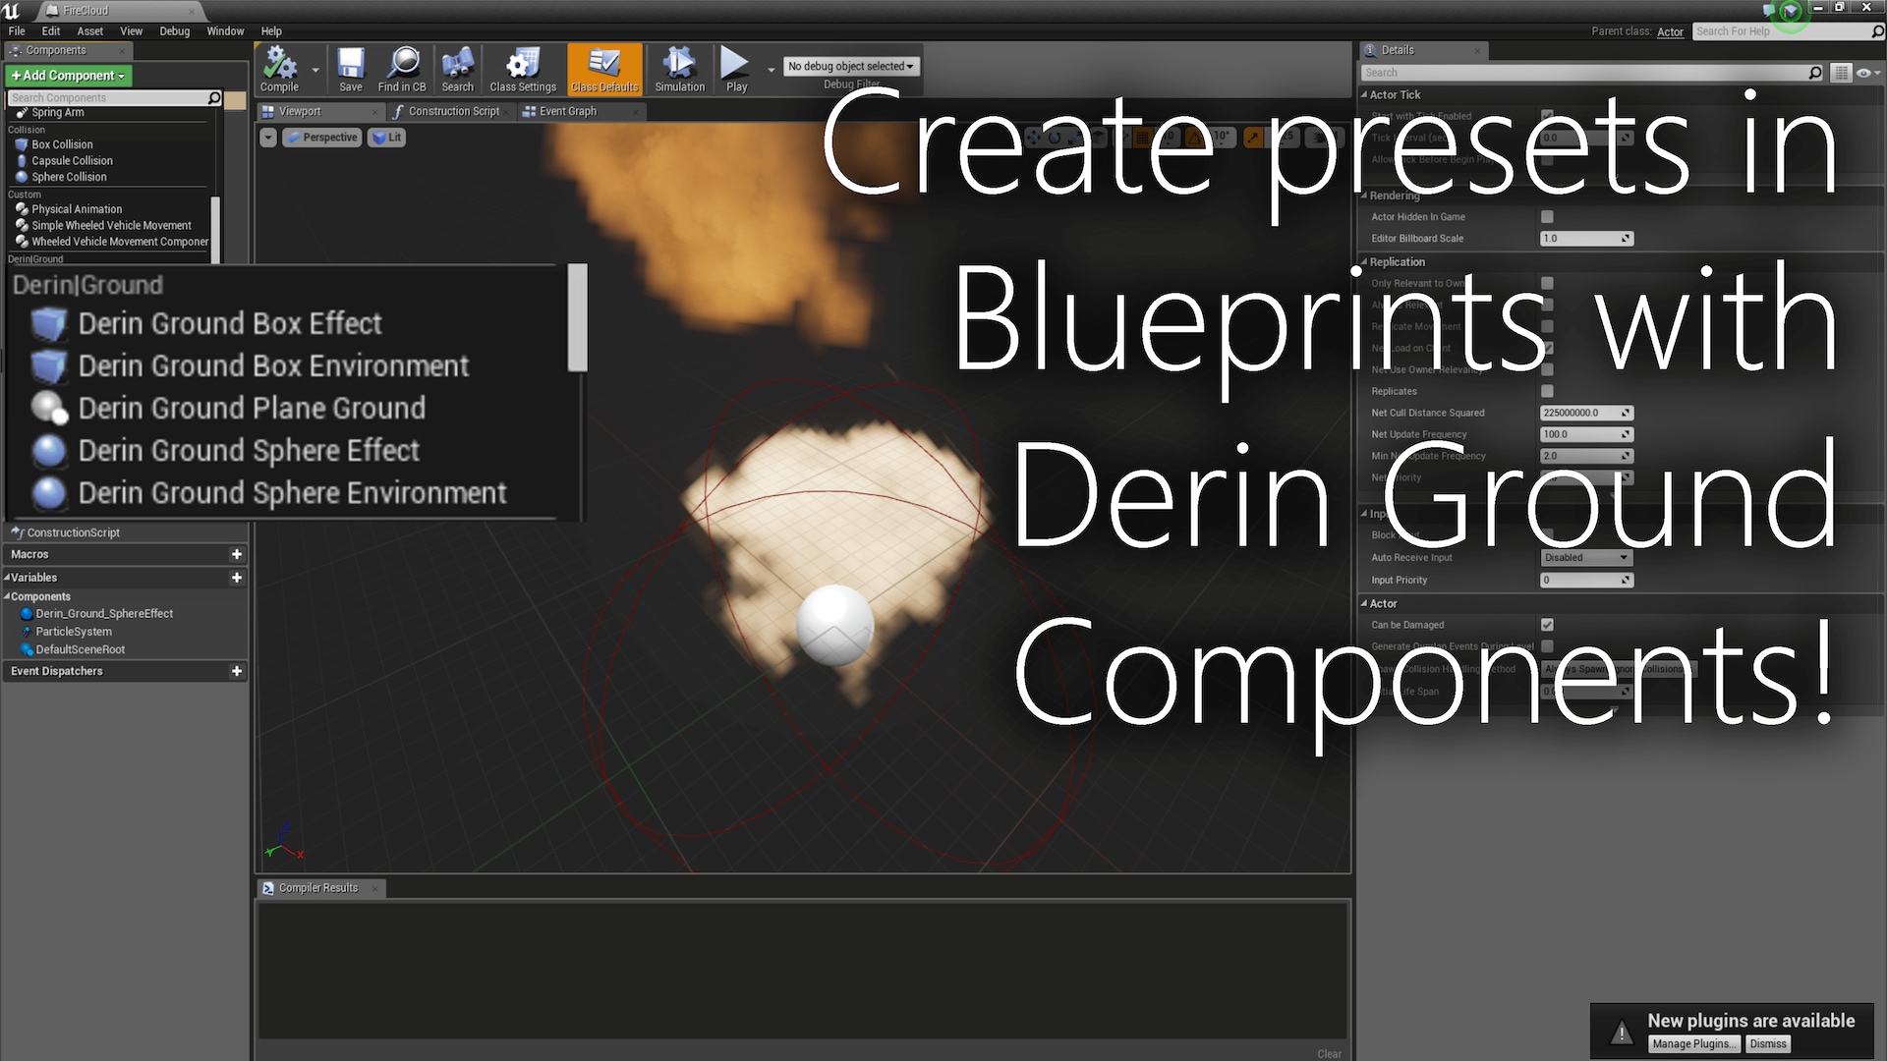Select Derin_Ground_SphereEffect component variable
This screenshot has height=1061, width=1887.
104,614
